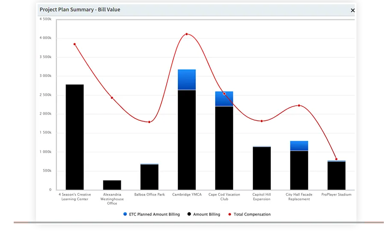Click the red Total Compensation legend dot
This screenshot has width=392, height=240.
point(230,214)
